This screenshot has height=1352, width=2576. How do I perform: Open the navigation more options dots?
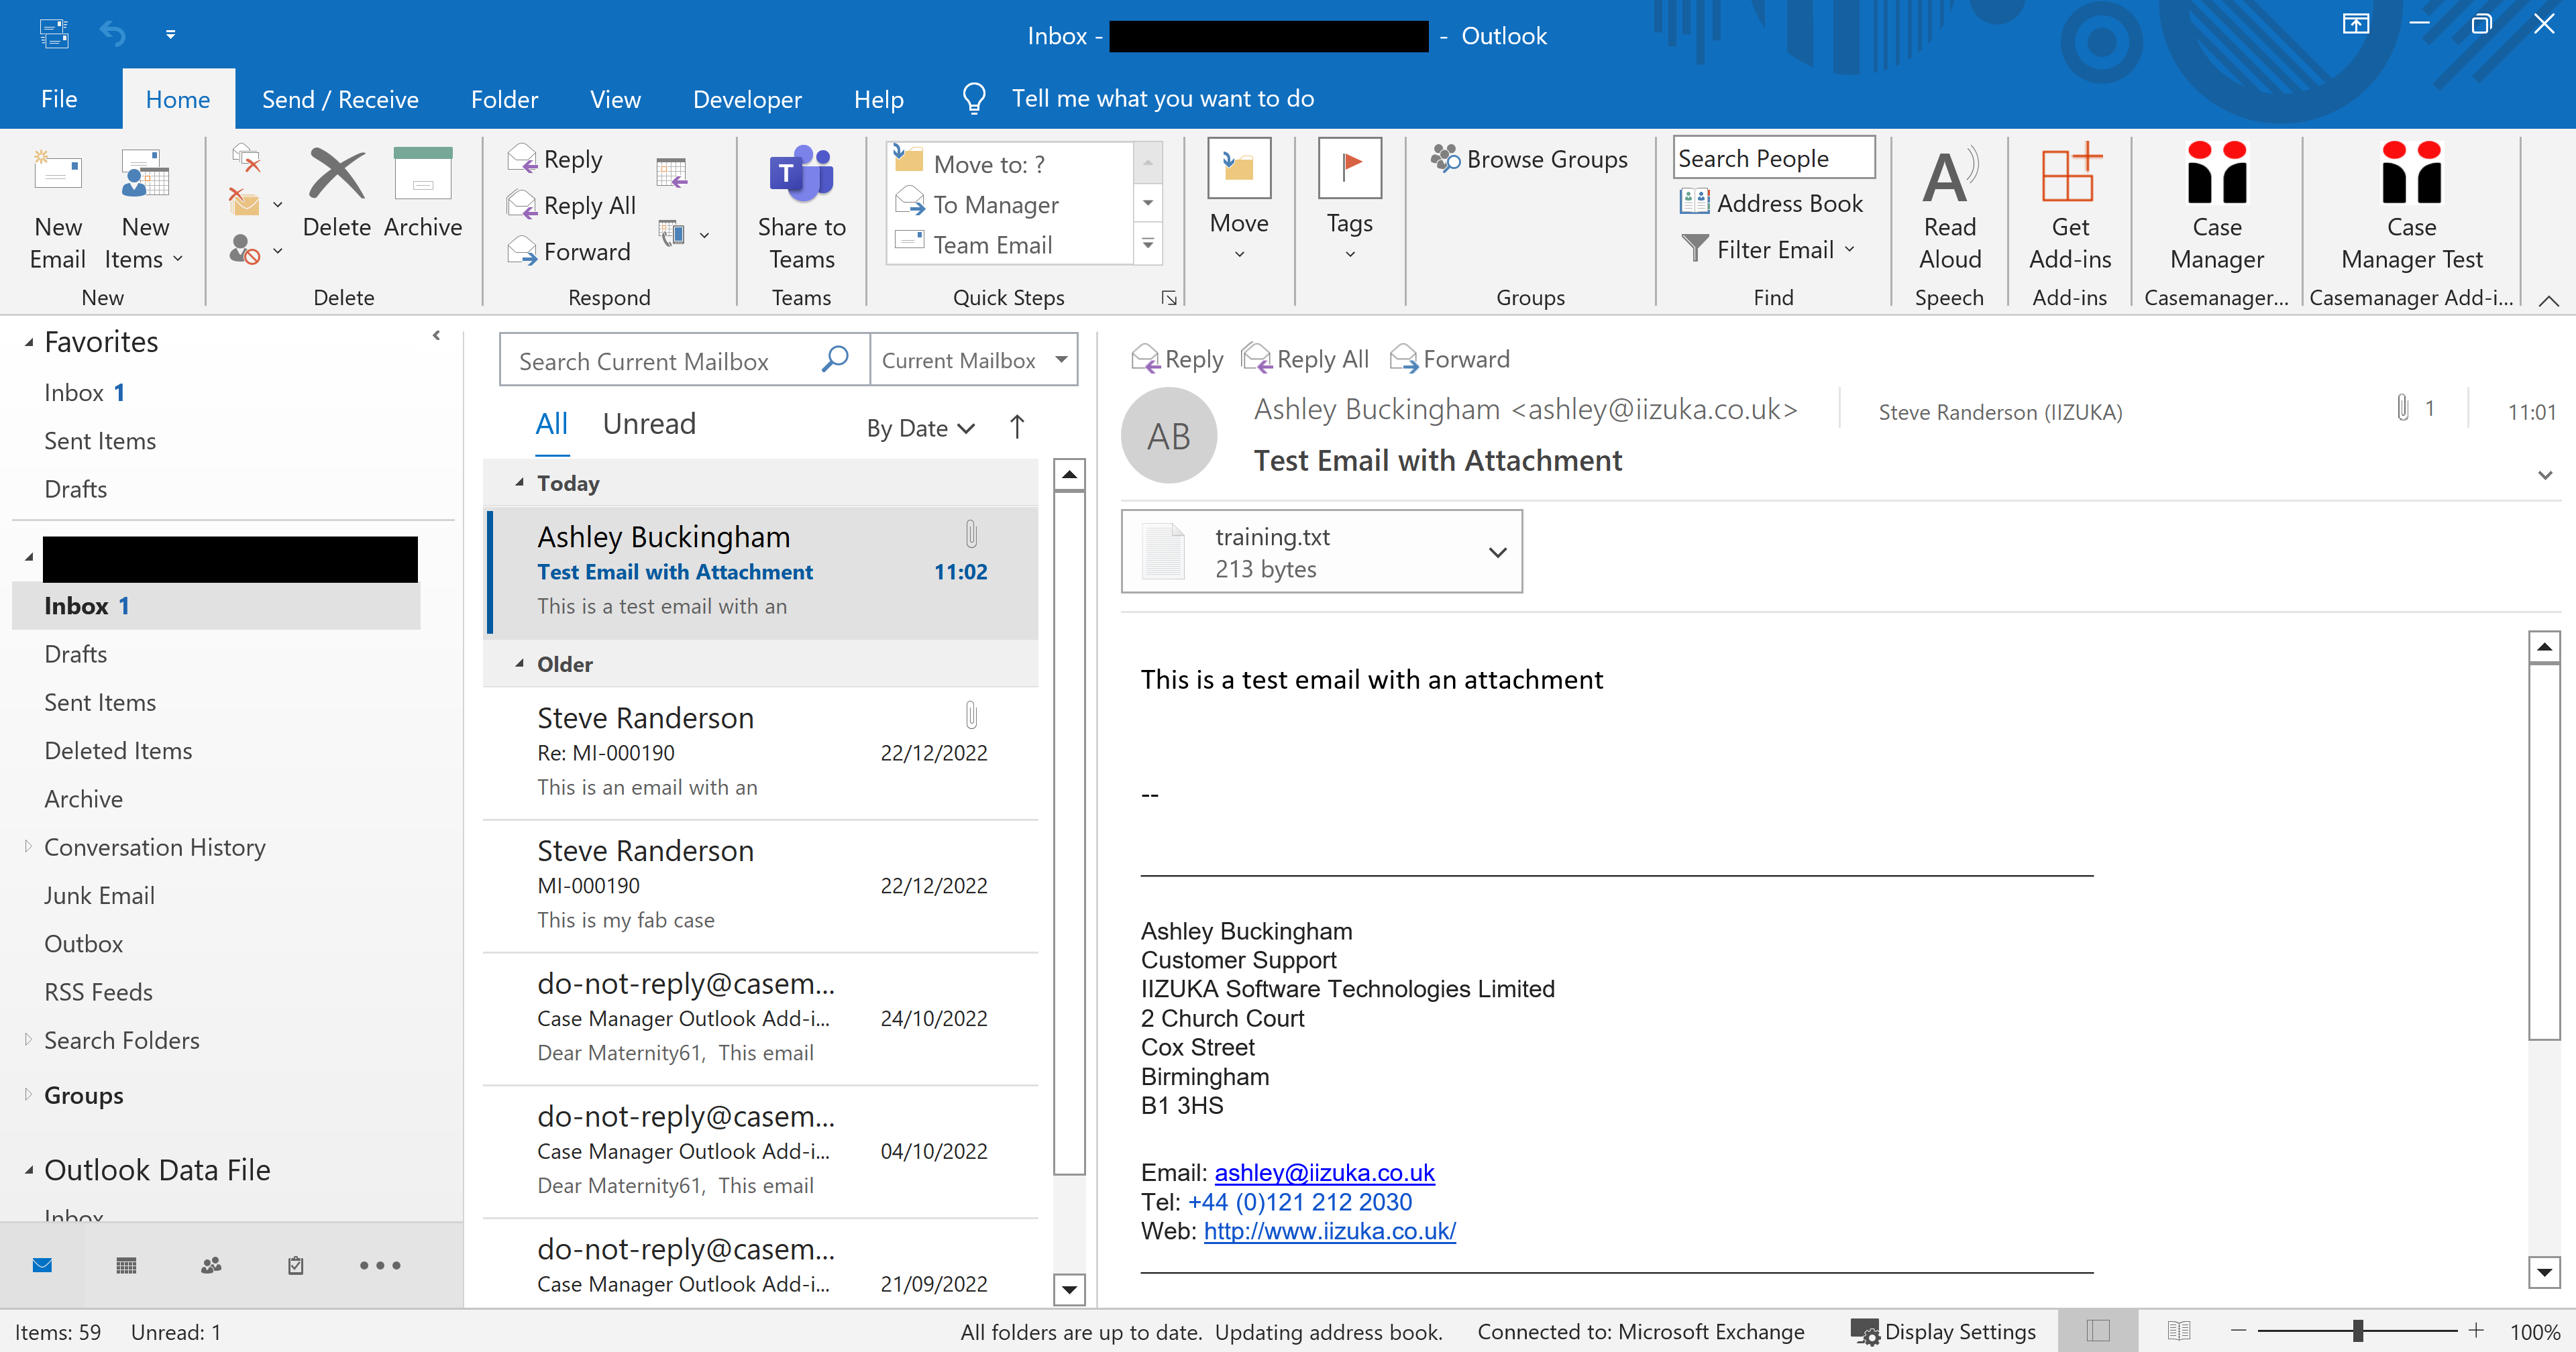[380, 1265]
